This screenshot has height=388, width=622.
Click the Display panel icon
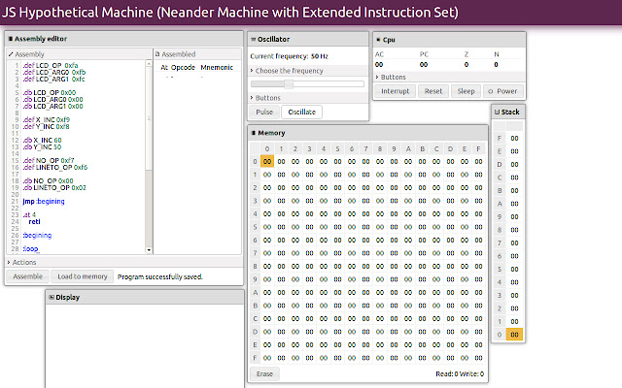[x=52, y=298]
